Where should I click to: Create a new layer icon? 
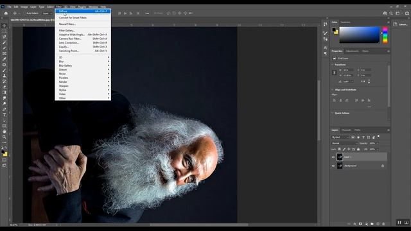pos(378,224)
